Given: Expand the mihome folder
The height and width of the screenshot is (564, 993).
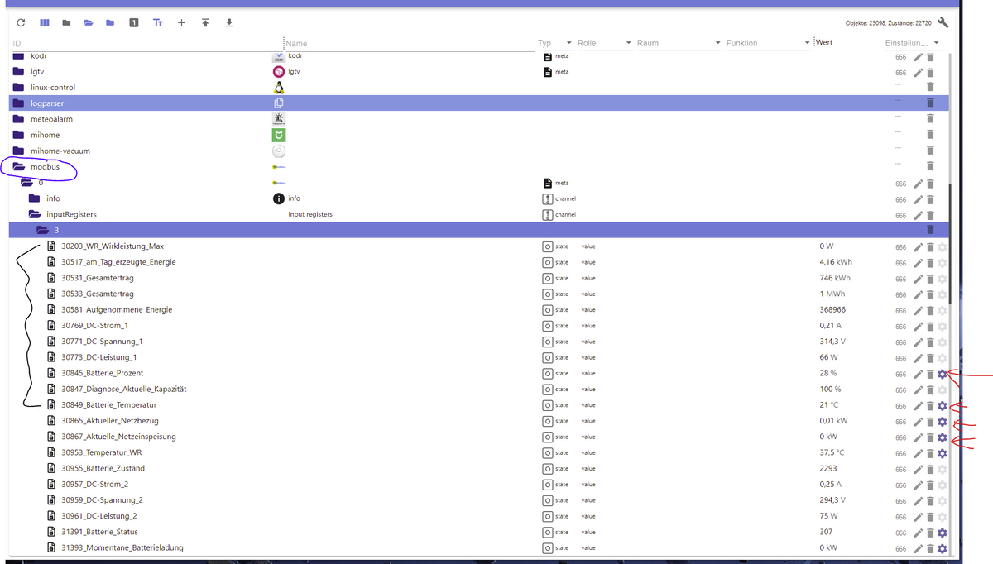Looking at the screenshot, I should [19, 135].
